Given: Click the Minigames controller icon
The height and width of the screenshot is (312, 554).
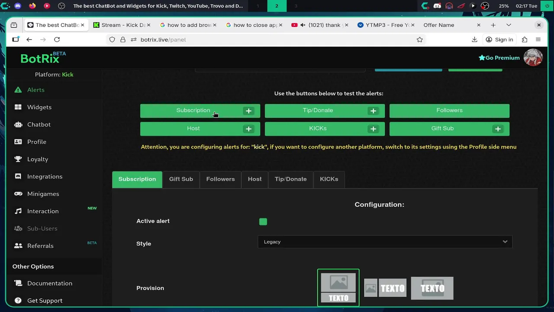Looking at the screenshot, I should (18, 194).
